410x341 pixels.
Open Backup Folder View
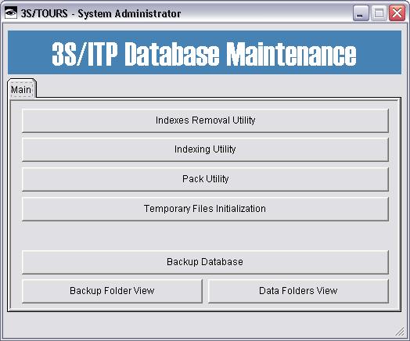click(112, 291)
